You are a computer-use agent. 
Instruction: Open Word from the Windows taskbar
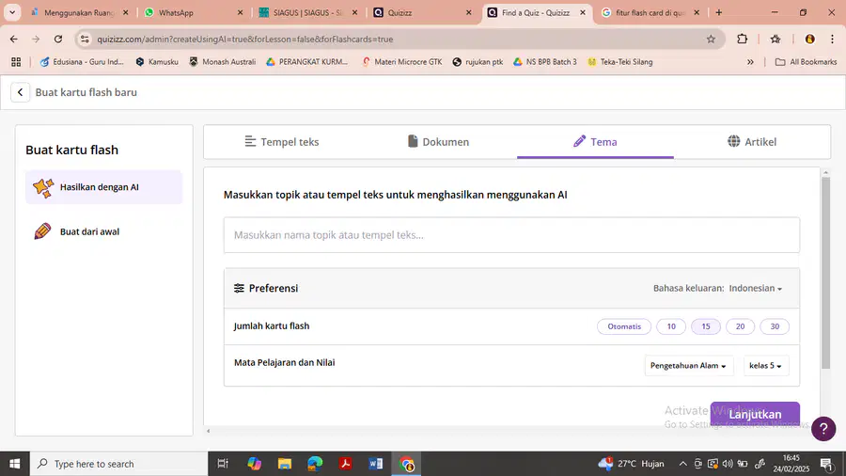pyautogui.click(x=376, y=464)
